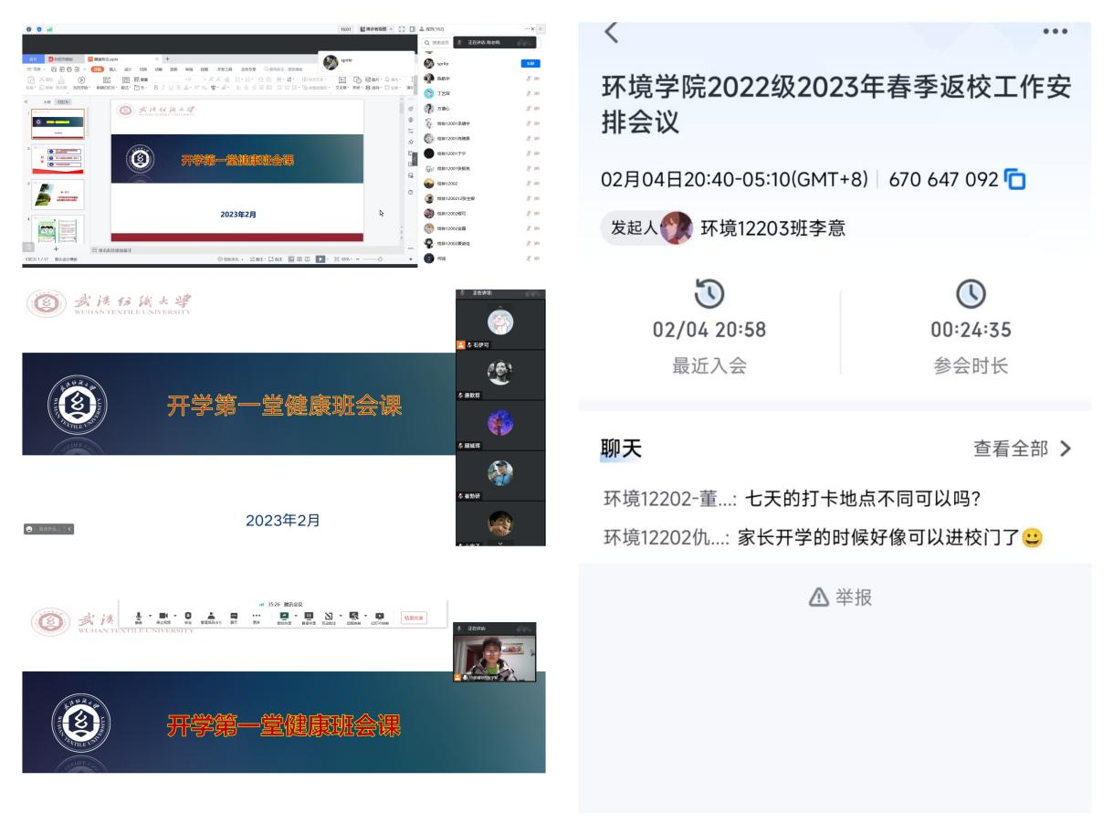Screen dimensions: 1113x835
Task: Open the manage members icon
Action: click(211, 616)
